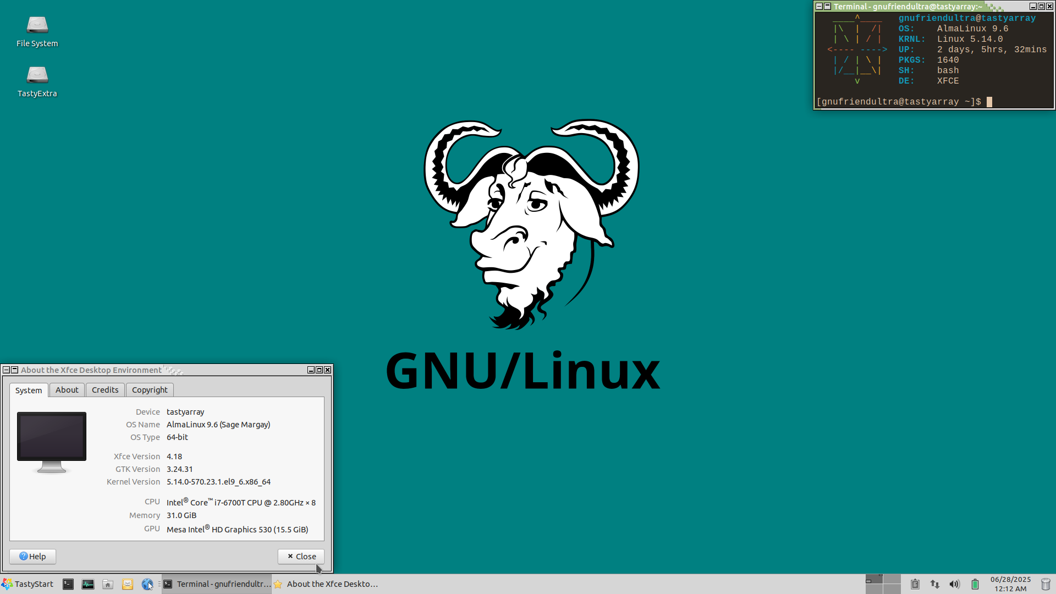Image resolution: width=1056 pixels, height=594 pixels.
Task: Click the PKGS '1640' value in Terminal
Action: tap(948, 60)
